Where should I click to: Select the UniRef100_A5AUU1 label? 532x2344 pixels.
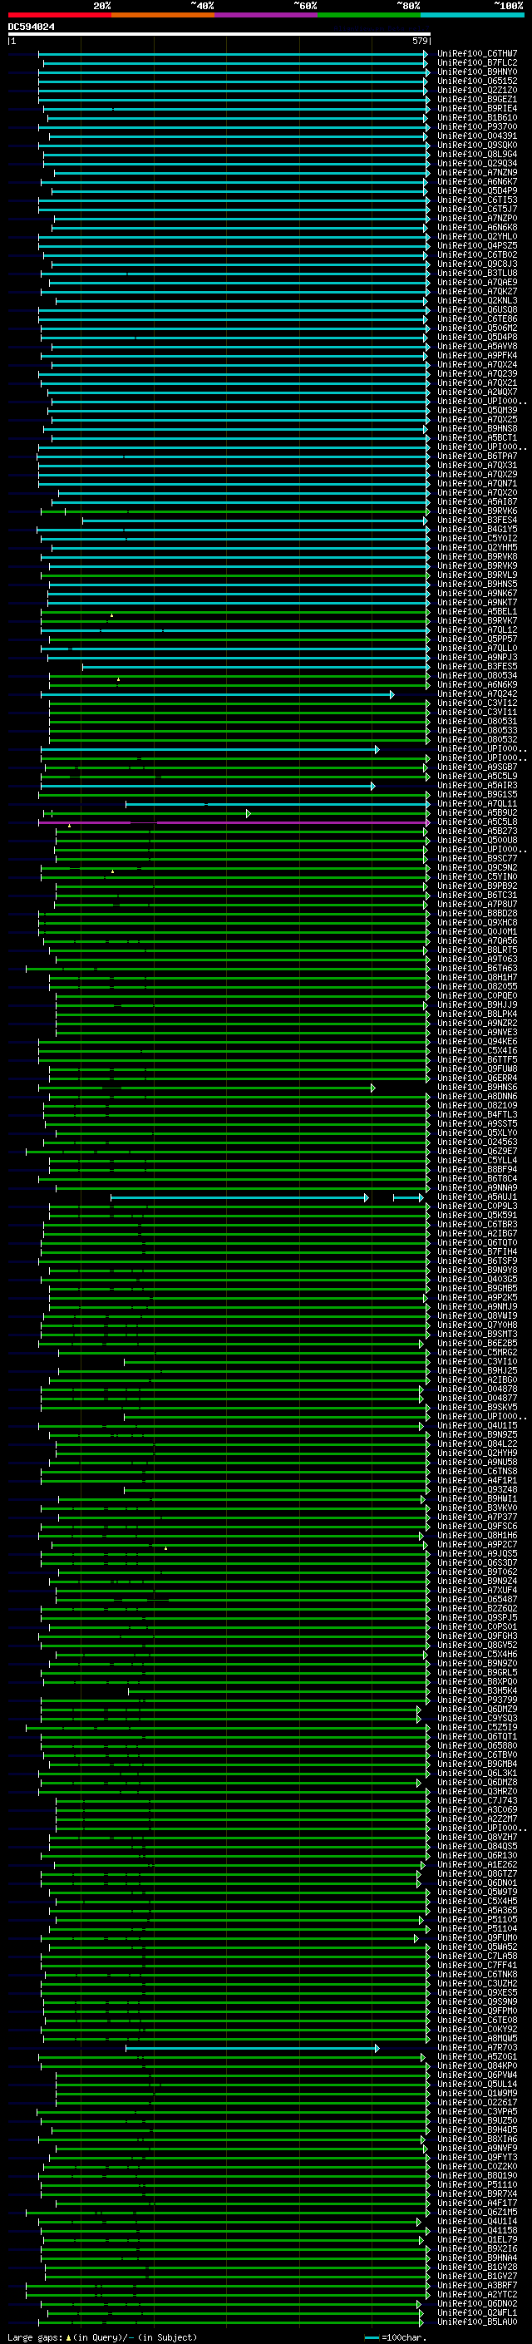point(476,1197)
